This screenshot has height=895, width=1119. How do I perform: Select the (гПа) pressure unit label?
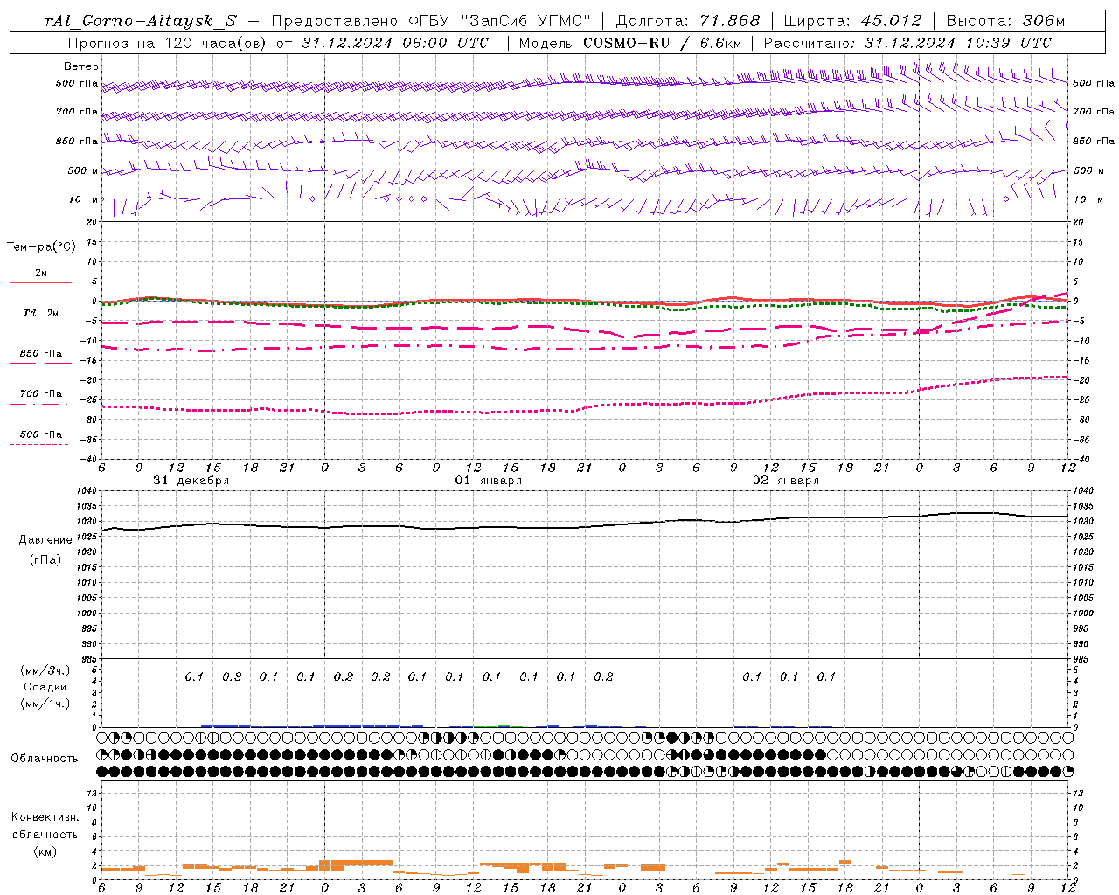tap(45, 559)
